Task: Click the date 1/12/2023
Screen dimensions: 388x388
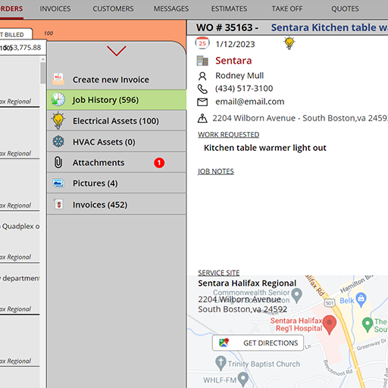Action: coord(235,44)
